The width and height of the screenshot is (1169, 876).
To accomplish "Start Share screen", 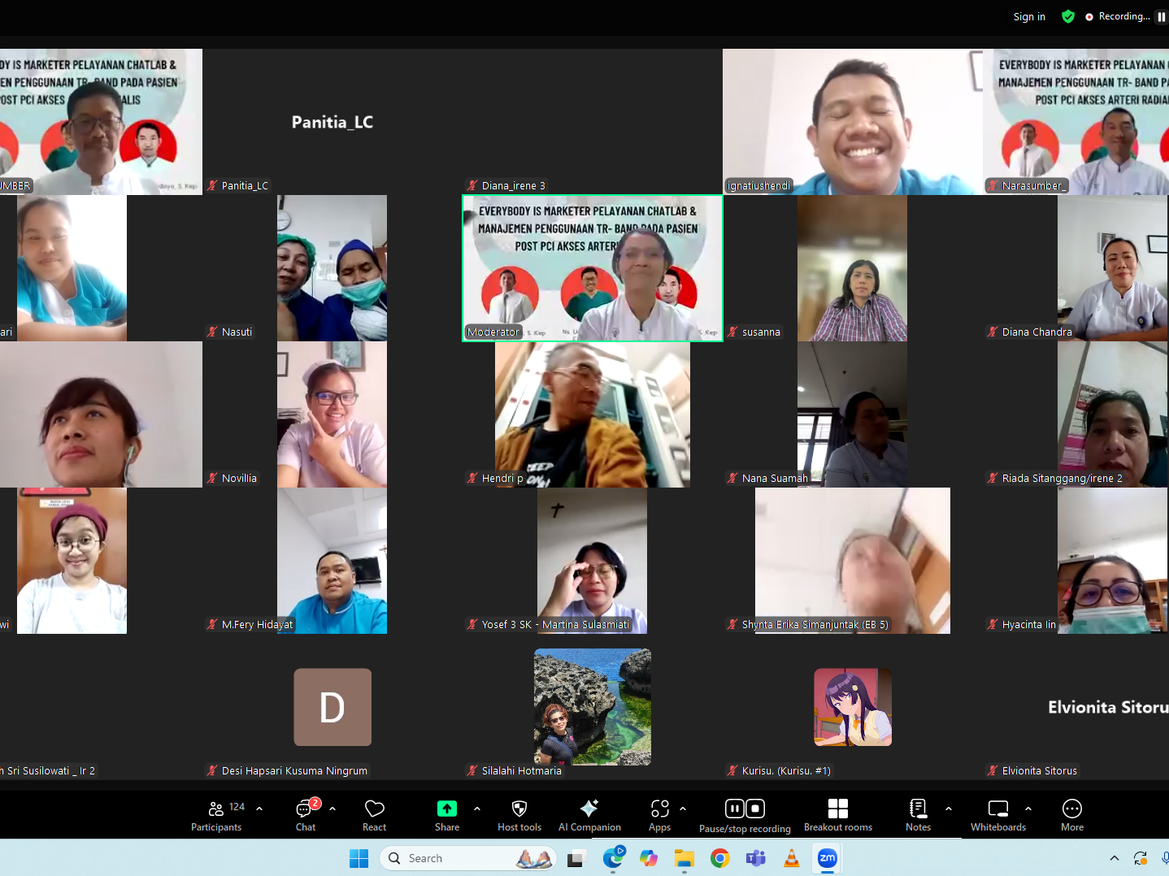I will tap(446, 815).
